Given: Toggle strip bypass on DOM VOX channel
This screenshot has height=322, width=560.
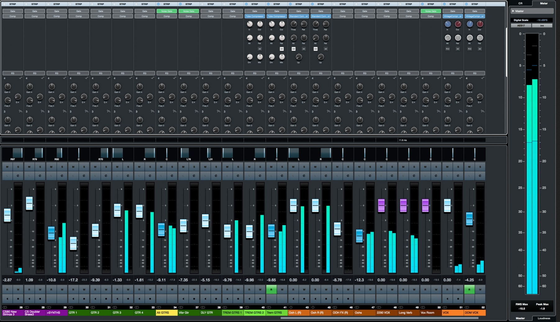Looking at the screenshot, I should click(x=467, y=4).
